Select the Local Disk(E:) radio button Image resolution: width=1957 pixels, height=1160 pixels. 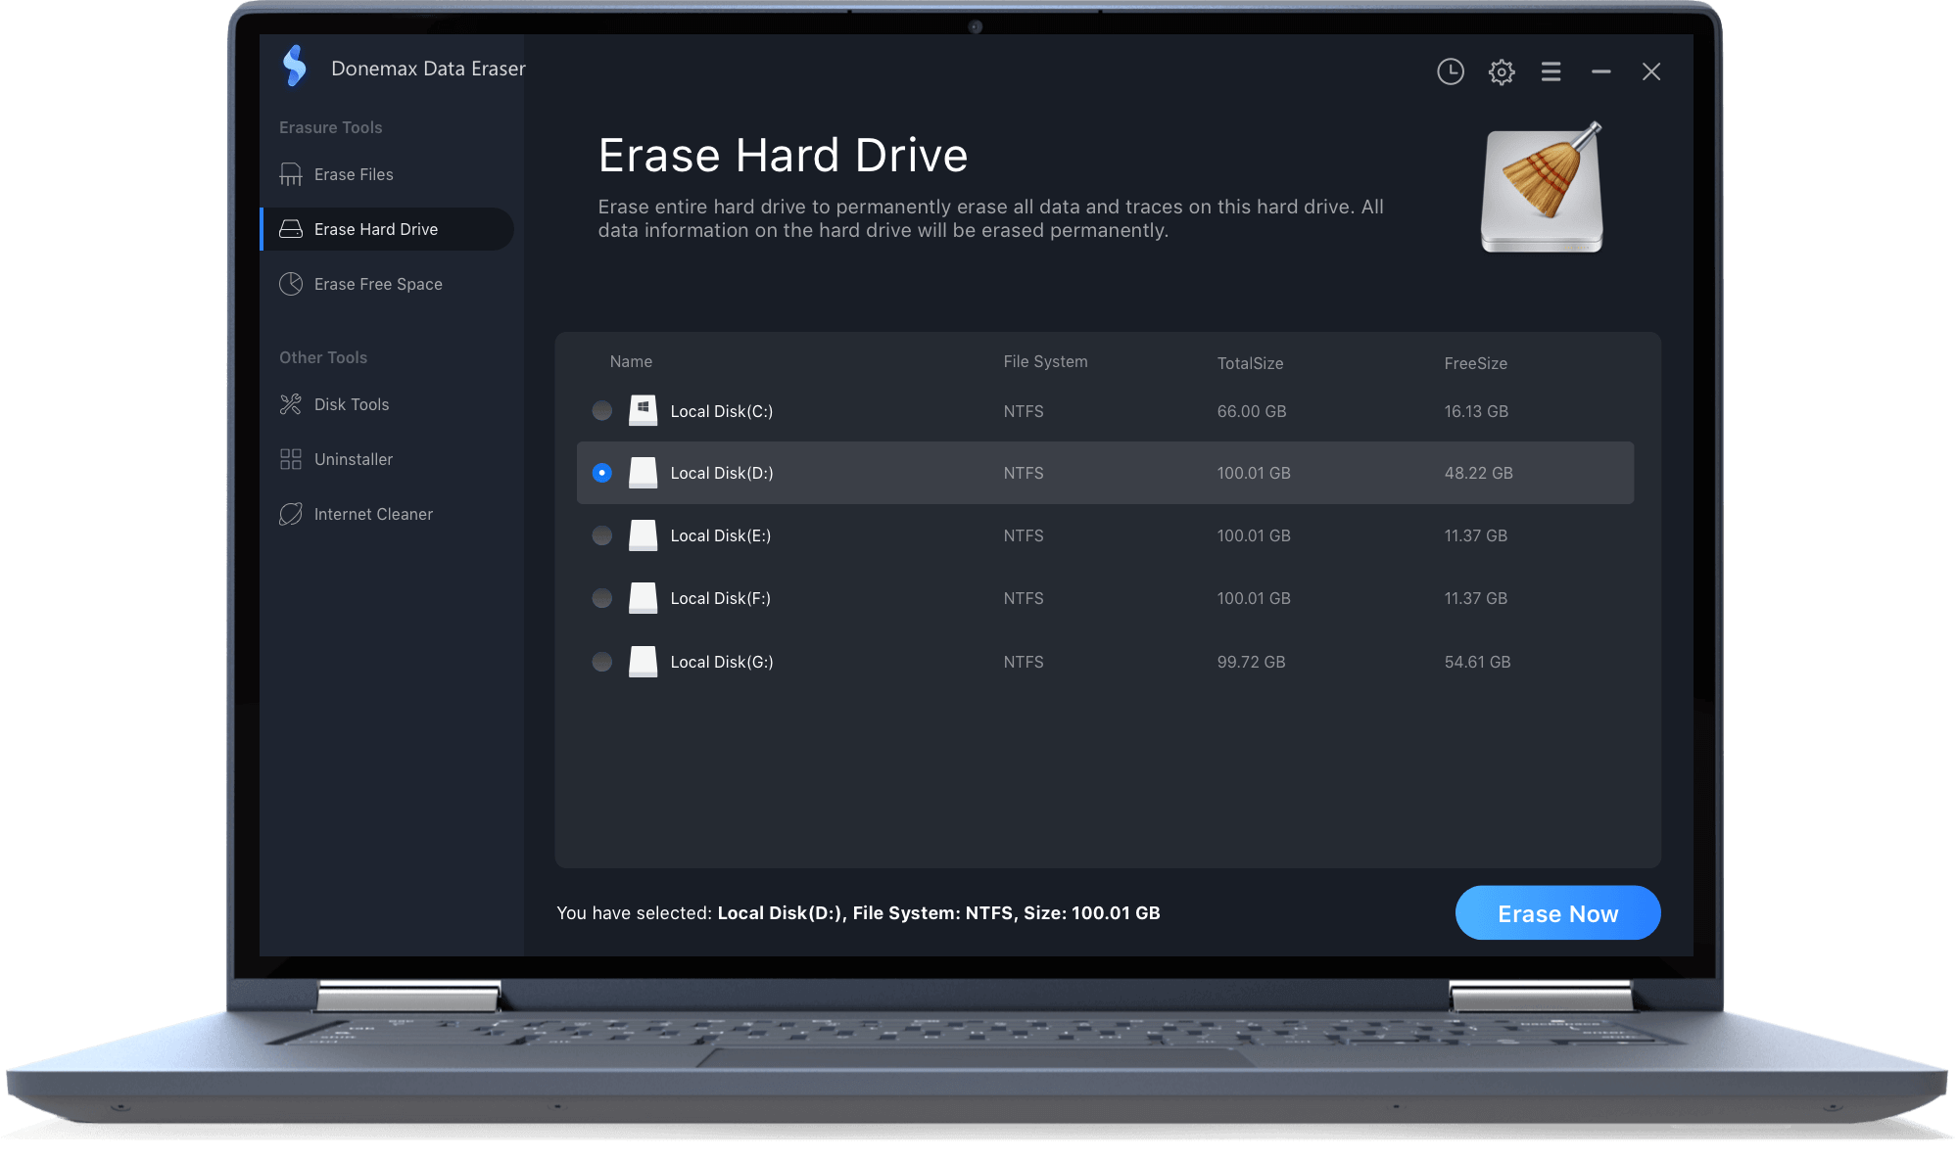click(602, 535)
